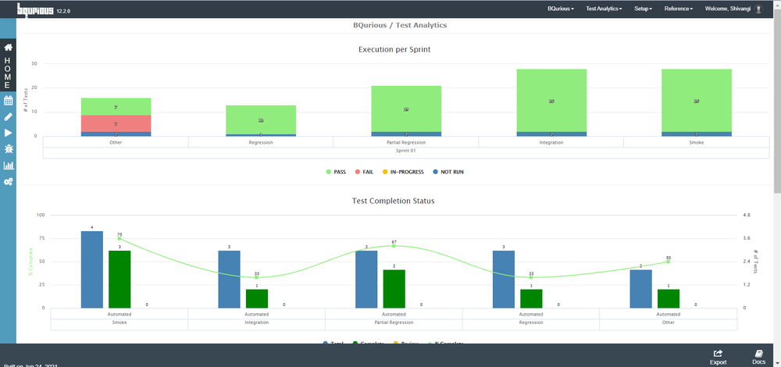Click the Execution per Sprint chart title
Screen dimensions: 781x367
pos(393,50)
